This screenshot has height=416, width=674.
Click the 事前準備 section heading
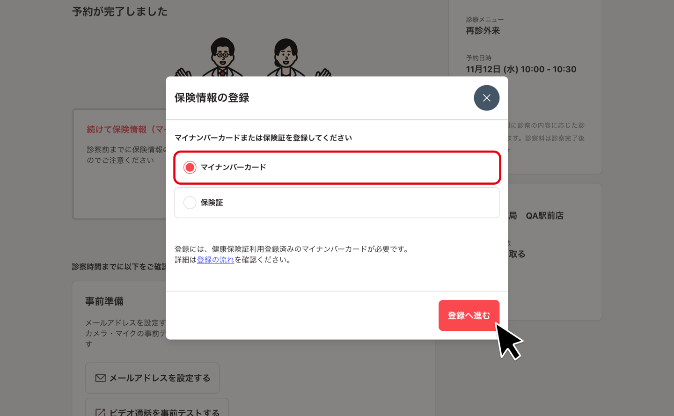click(x=104, y=301)
